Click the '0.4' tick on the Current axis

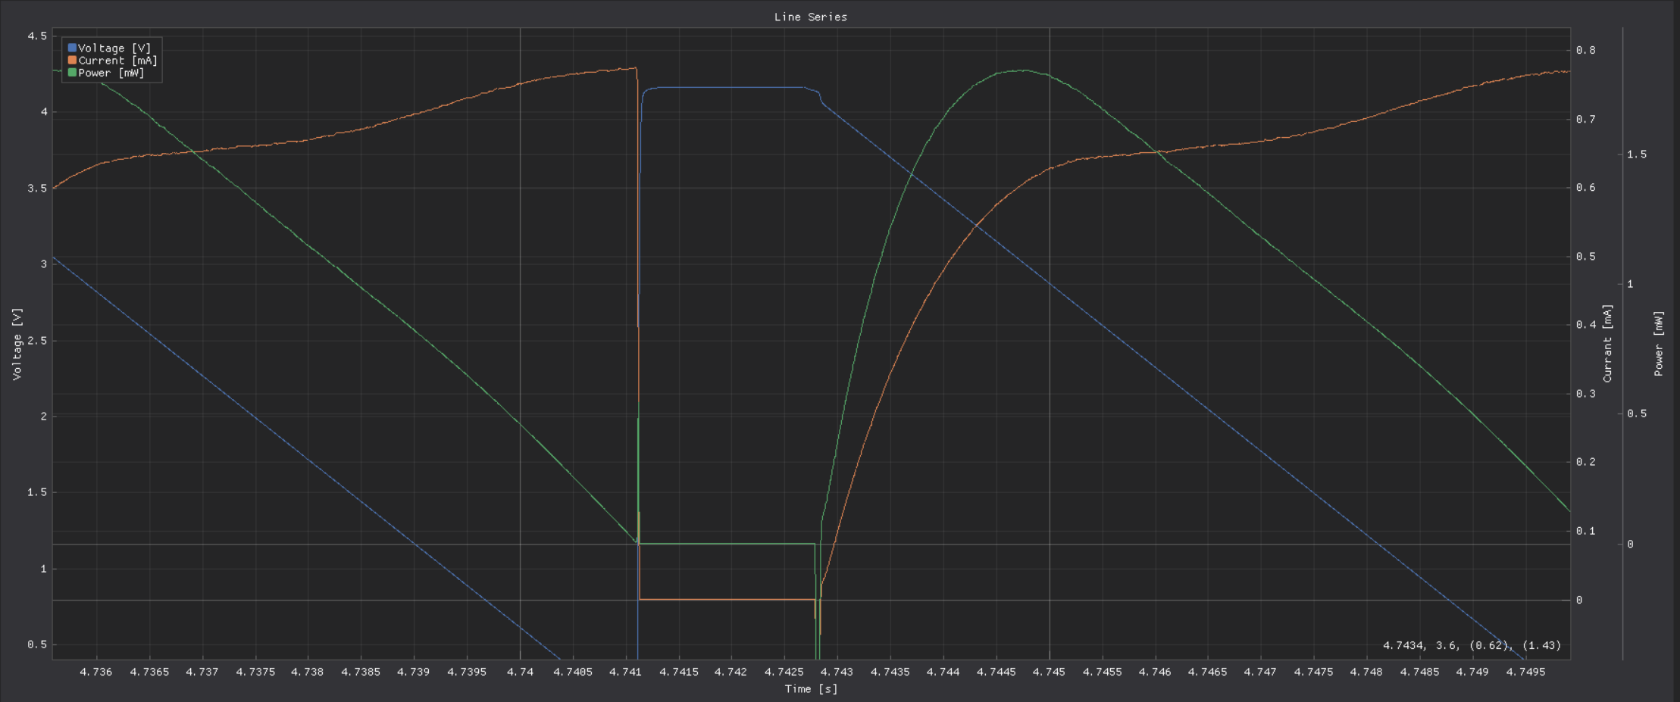[1586, 325]
